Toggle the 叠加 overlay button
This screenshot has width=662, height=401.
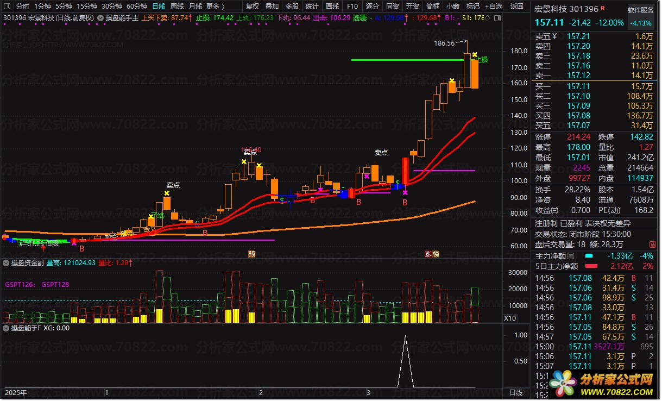(272, 7)
